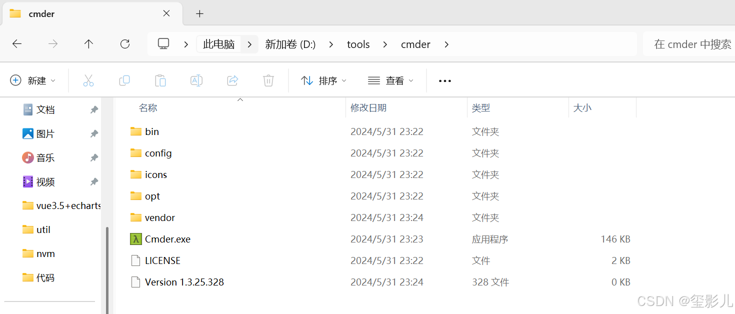This screenshot has height=314, width=735.
Task: Expand chevron after tools breadcrumb
Action: point(385,44)
